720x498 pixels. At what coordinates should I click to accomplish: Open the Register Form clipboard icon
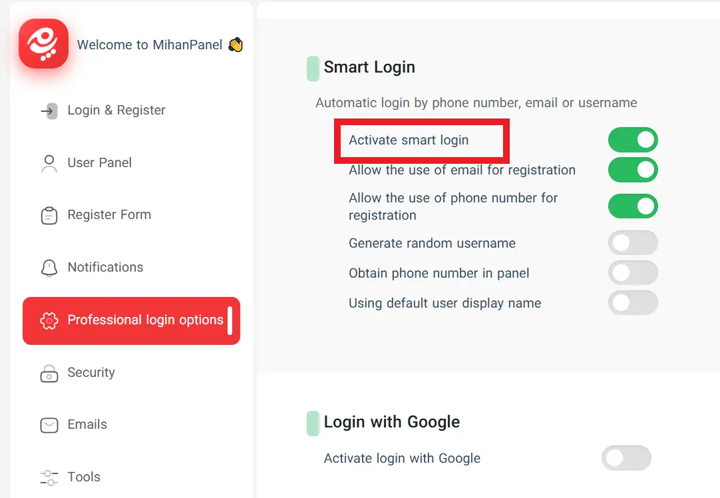[x=49, y=214]
